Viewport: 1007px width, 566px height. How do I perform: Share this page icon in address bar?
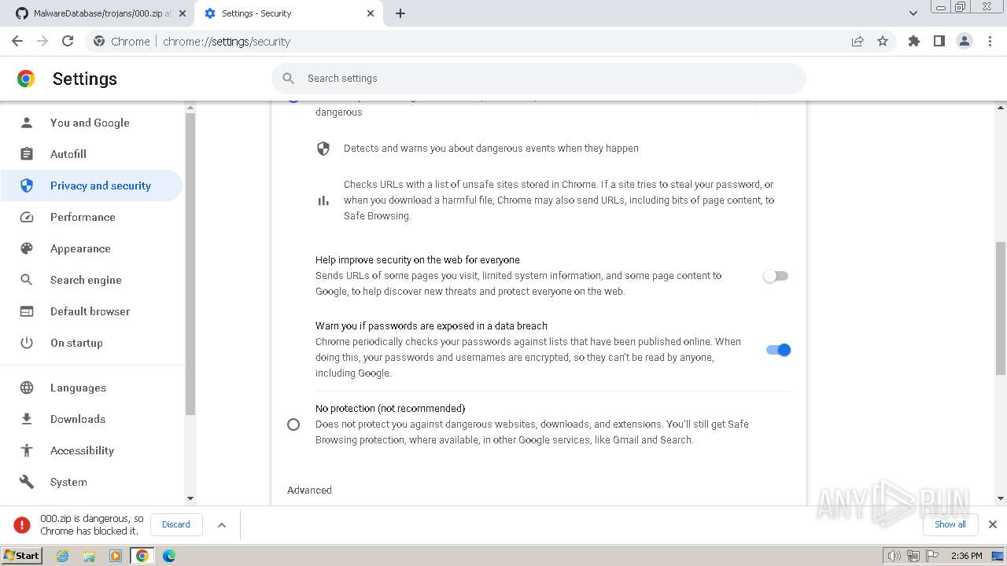858,41
